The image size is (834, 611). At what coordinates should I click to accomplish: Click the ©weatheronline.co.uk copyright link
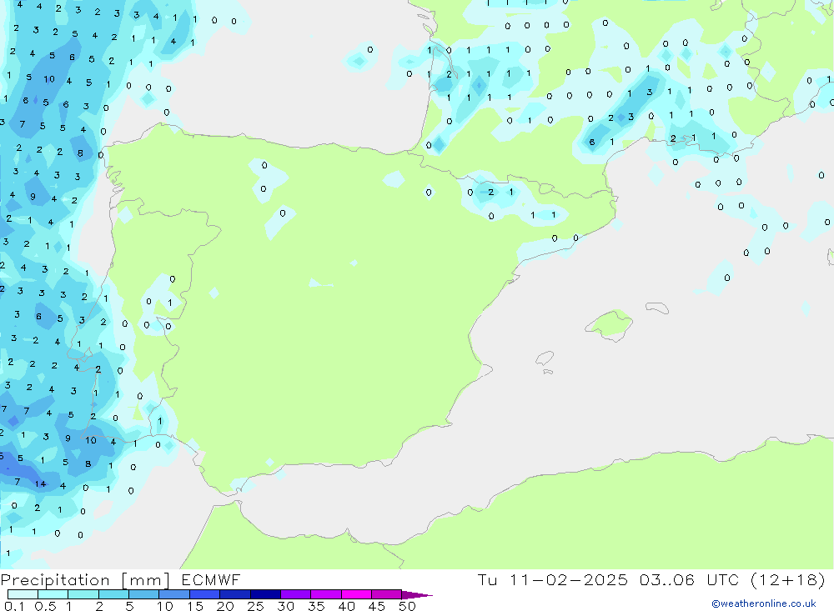click(x=763, y=603)
